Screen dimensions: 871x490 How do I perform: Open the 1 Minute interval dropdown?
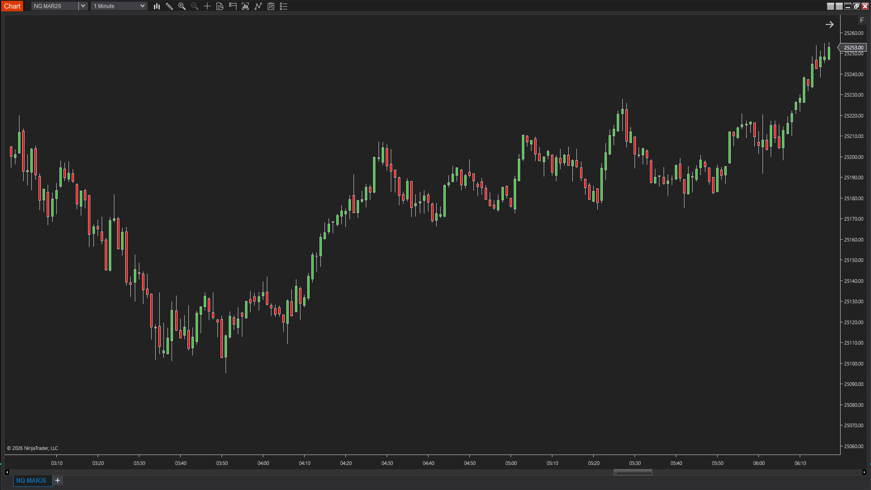tap(119, 6)
